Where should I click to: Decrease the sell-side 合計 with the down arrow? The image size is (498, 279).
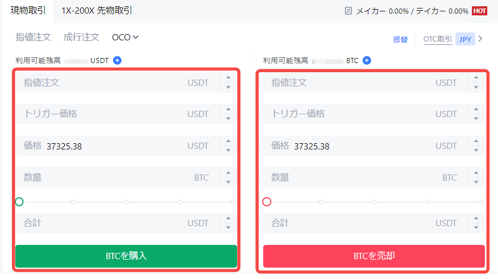click(476, 227)
